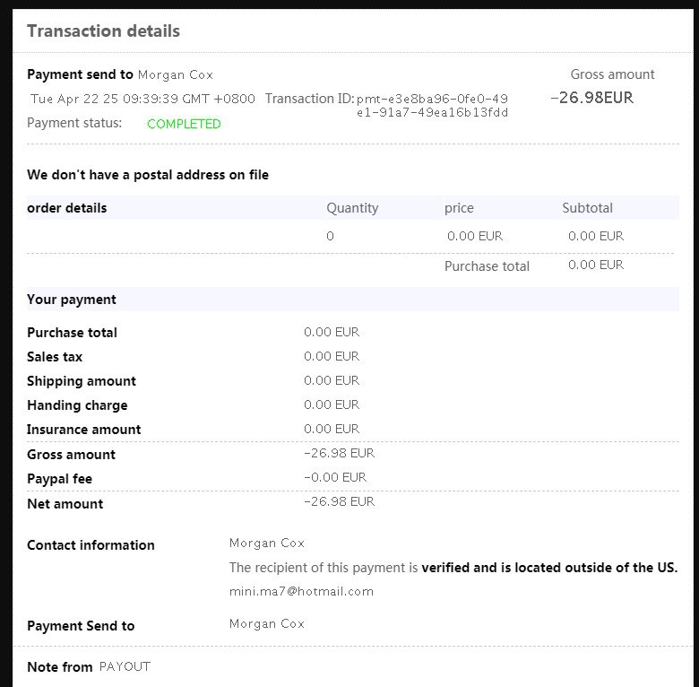The image size is (699, 687).
Task: Click the Transaction details heading
Action: pos(103,31)
